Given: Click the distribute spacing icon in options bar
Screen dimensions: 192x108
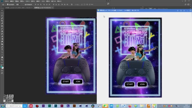Looking at the screenshot, I should click(72, 5).
